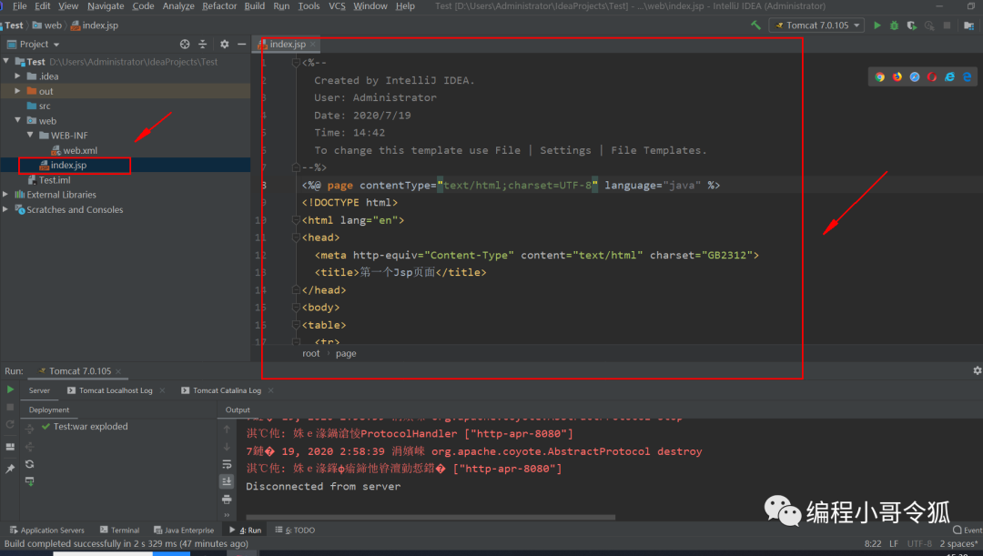The image size is (983, 556).
Task: Expand Scratches and Consoles
Action: 6,209
